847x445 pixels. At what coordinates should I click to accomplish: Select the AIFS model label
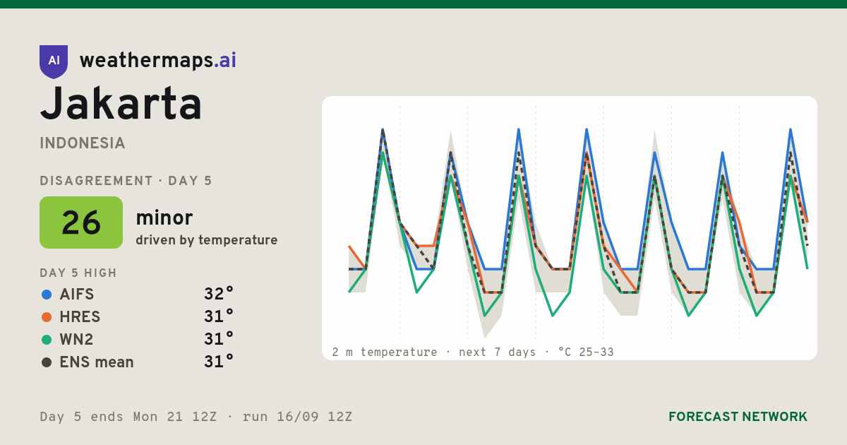(x=77, y=295)
